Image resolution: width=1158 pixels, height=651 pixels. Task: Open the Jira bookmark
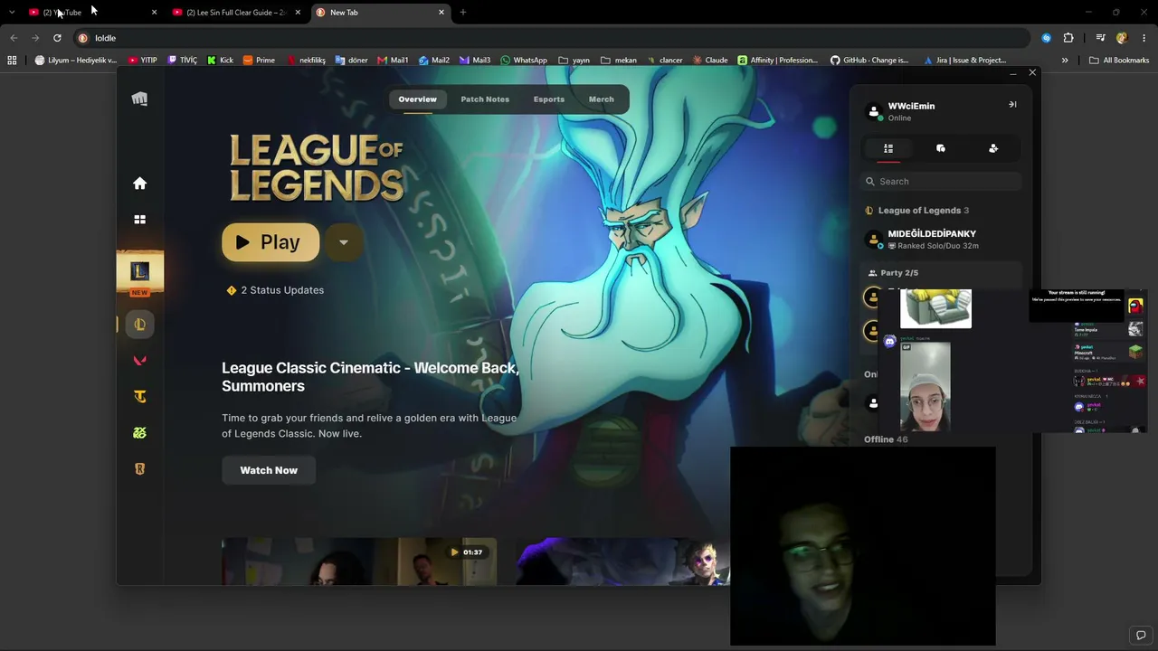pos(964,61)
